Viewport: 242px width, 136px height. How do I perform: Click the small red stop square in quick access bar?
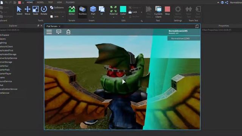click(20, 3)
